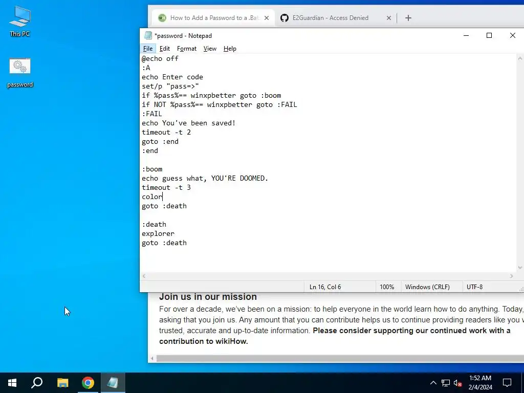The width and height of the screenshot is (524, 393).
Task: Click Notepad horizontal scrollbar right arrow
Action: coord(511,276)
